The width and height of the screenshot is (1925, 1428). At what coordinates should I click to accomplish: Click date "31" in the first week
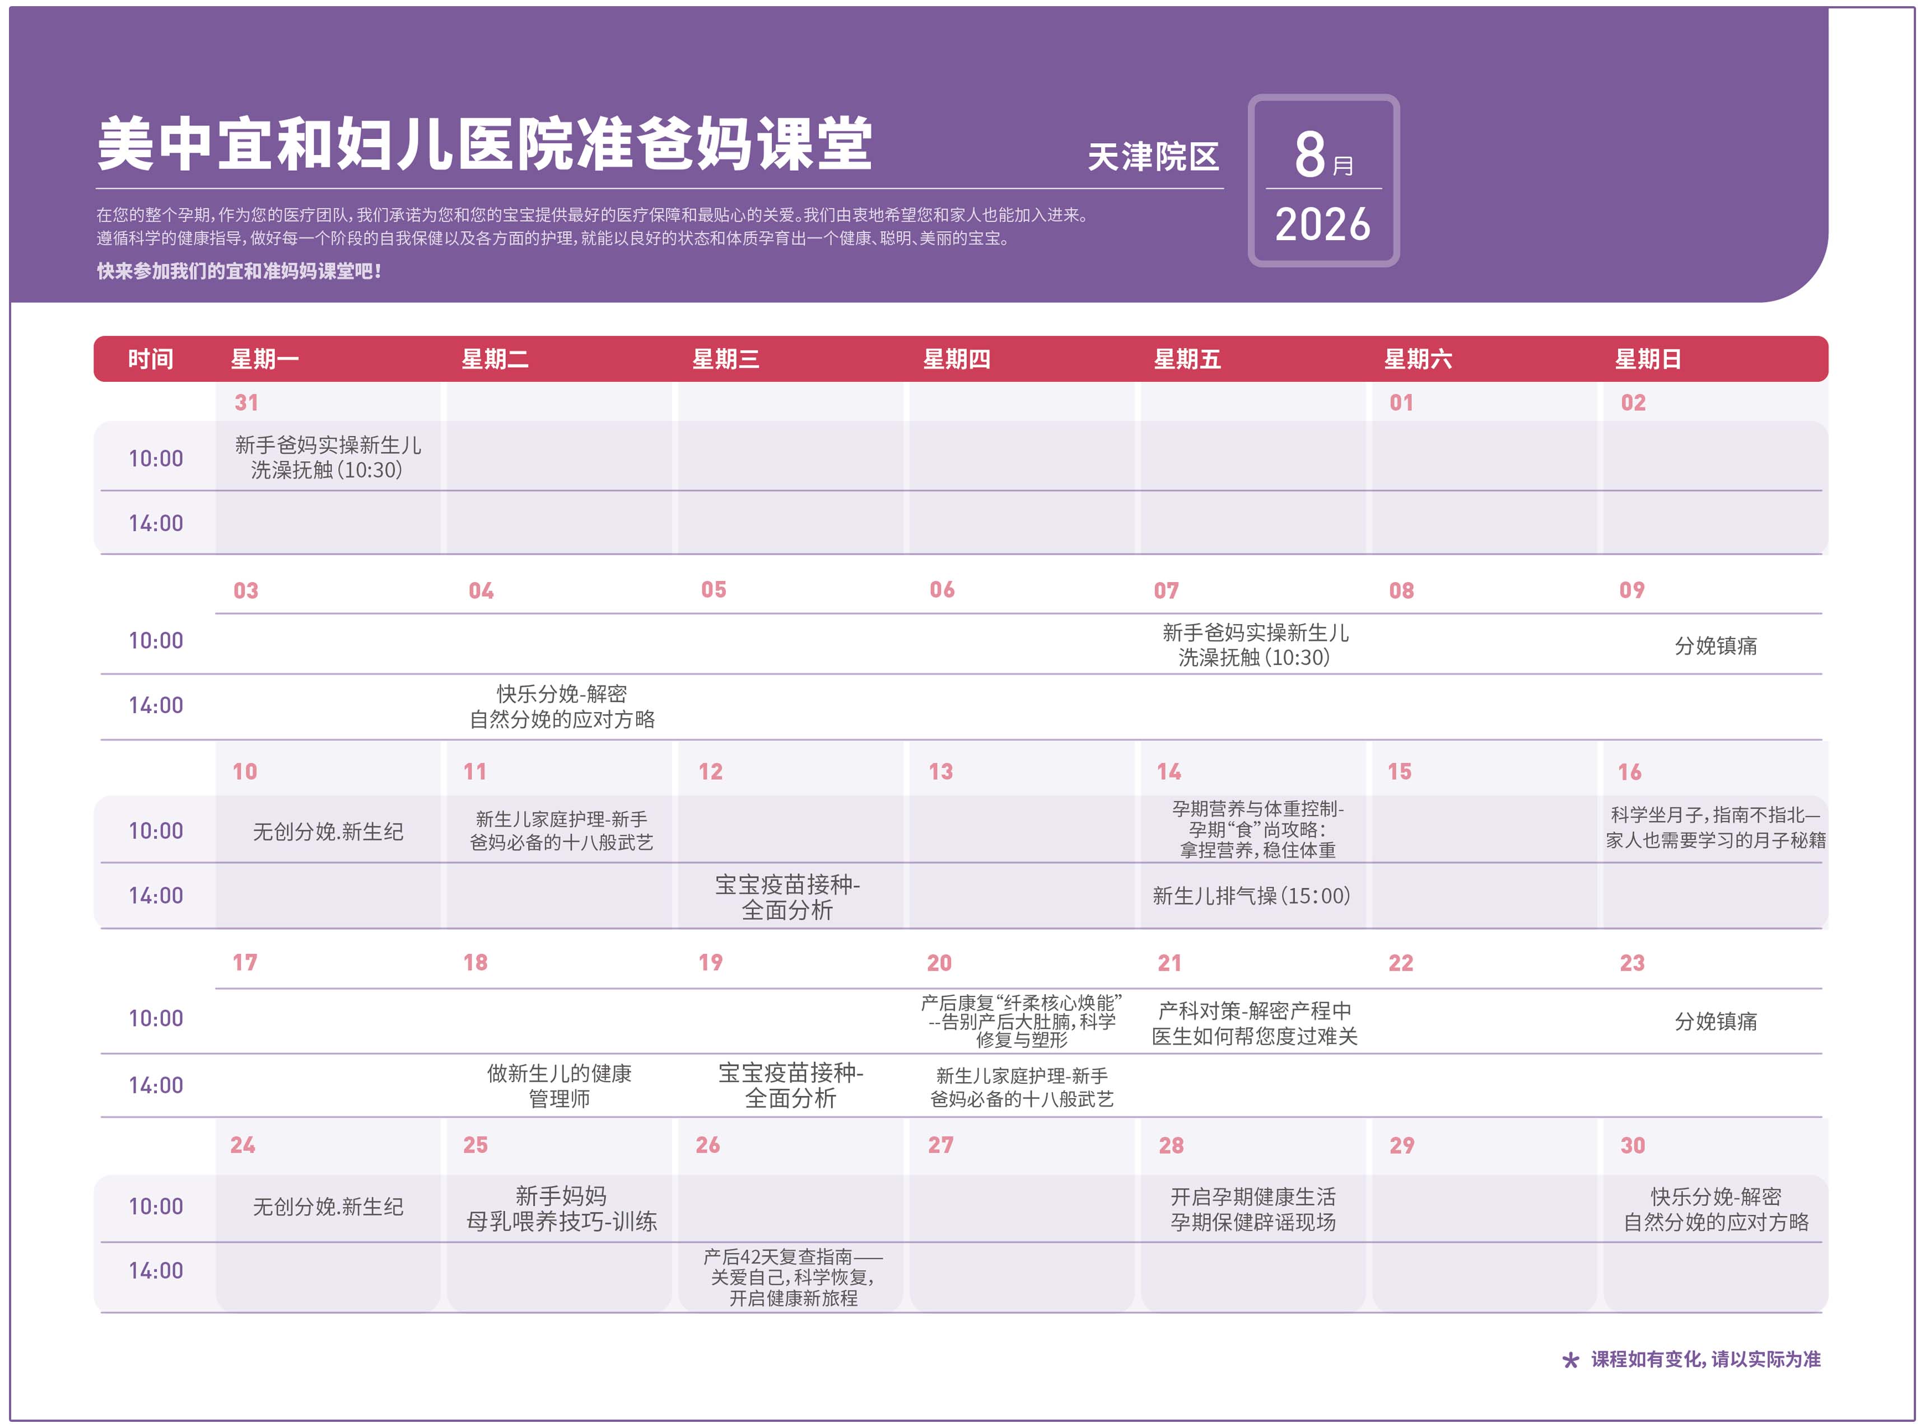point(246,403)
